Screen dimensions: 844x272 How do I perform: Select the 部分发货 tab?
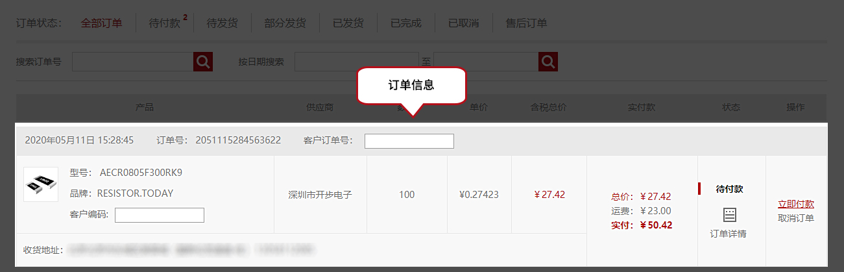285,23
